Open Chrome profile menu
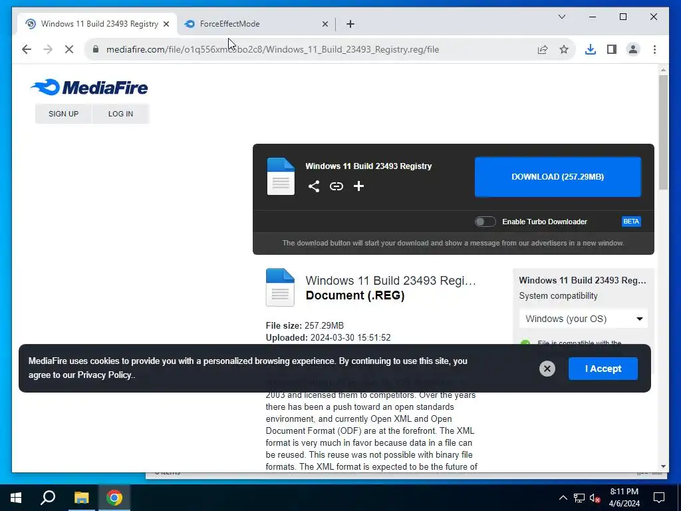This screenshot has width=681, height=511. click(x=633, y=49)
